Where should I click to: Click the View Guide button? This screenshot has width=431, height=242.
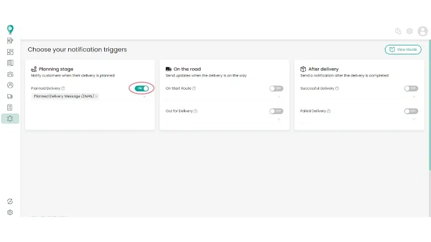point(403,50)
